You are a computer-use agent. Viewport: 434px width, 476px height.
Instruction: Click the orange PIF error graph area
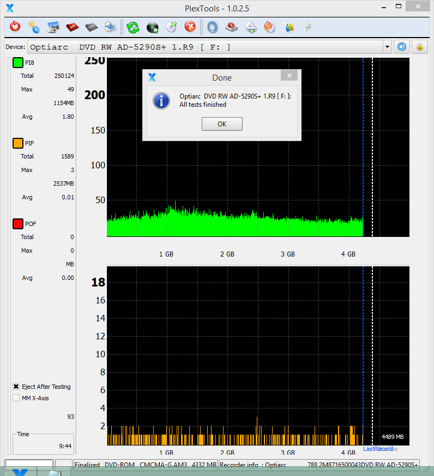(258, 356)
